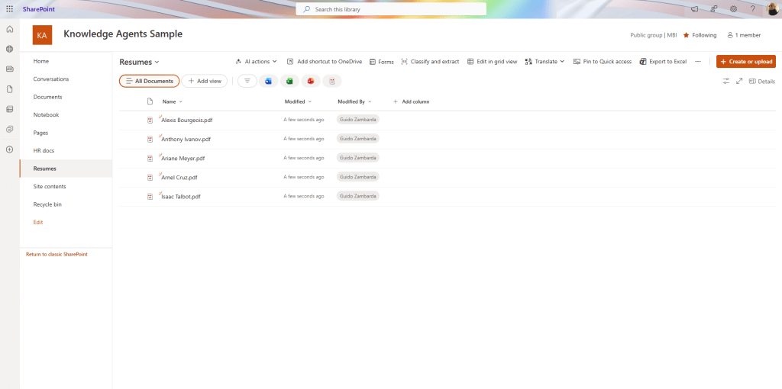This screenshot has width=782, height=389.
Task: Click the PowerPoint files filter pill
Action: tap(311, 81)
